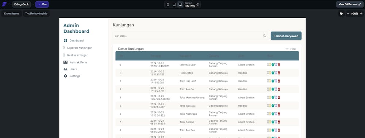This screenshot has width=365, height=138.
Task: Click the Toko Mamang Untung cell
Action: [x=192, y=98]
